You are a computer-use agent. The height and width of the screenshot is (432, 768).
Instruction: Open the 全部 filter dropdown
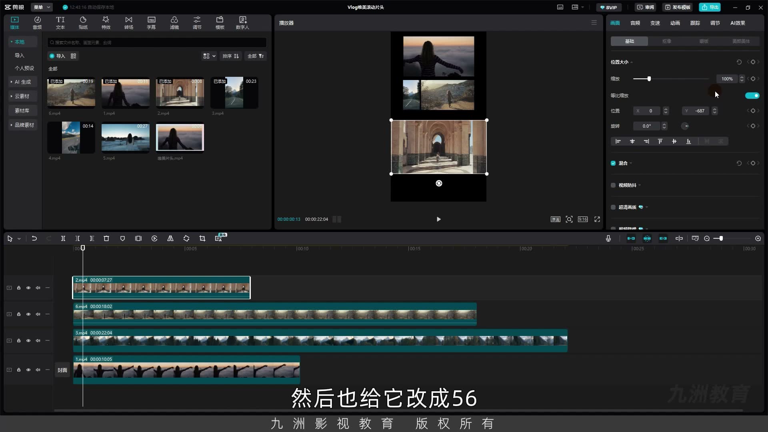[x=256, y=56]
